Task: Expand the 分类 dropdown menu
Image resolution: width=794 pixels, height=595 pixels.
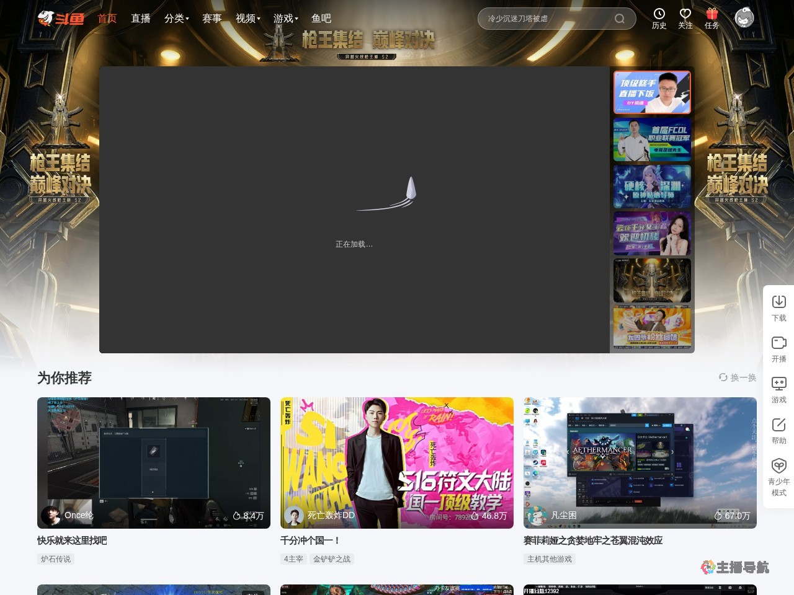Action: pos(176,19)
